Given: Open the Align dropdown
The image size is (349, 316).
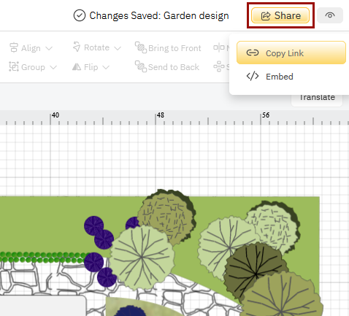Looking at the screenshot, I should (x=31, y=48).
